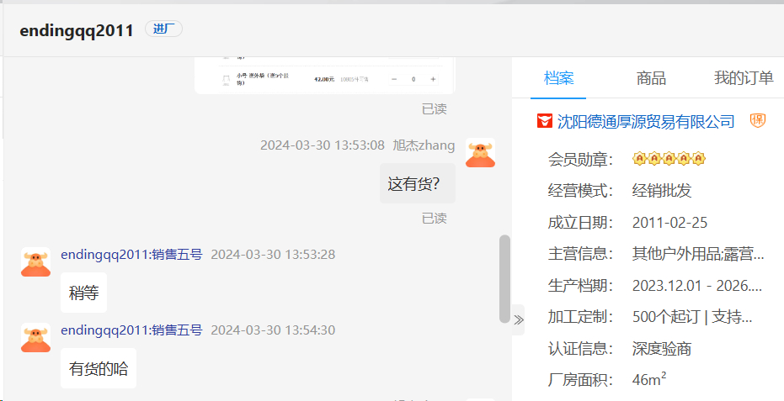Click the member medals icons row
The height and width of the screenshot is (401, 784).
pyautogui.click(x=668, y=159)
